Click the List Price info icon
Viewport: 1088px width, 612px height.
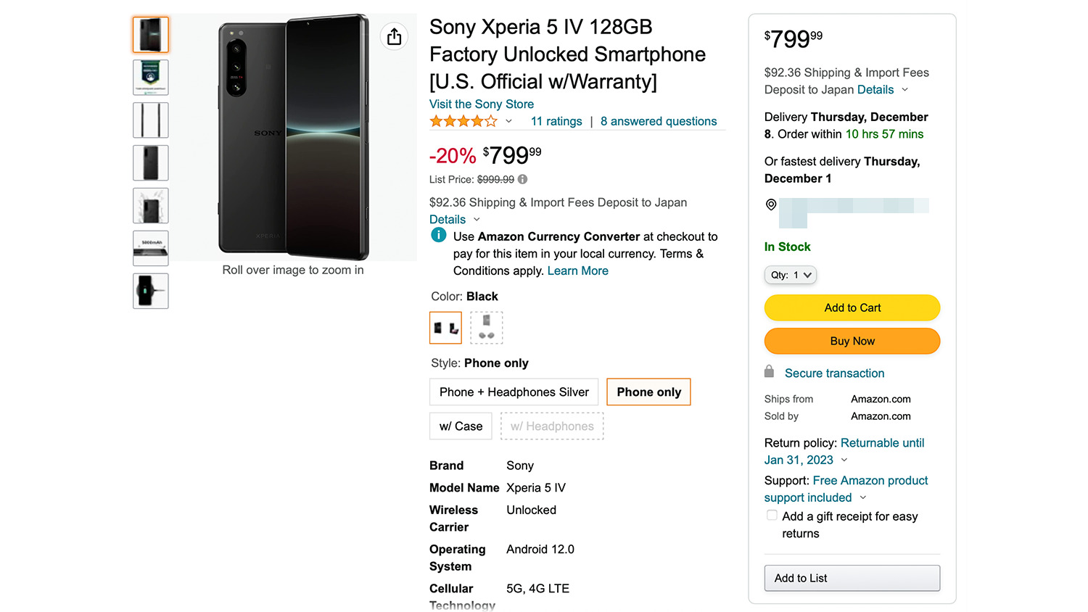(522, 179)
